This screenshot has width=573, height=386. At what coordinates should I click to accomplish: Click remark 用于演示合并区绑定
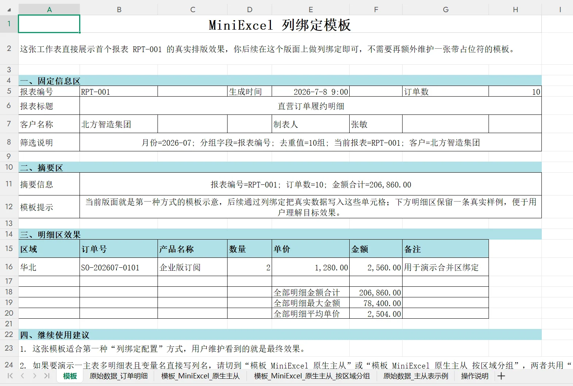tap(446, 267)
